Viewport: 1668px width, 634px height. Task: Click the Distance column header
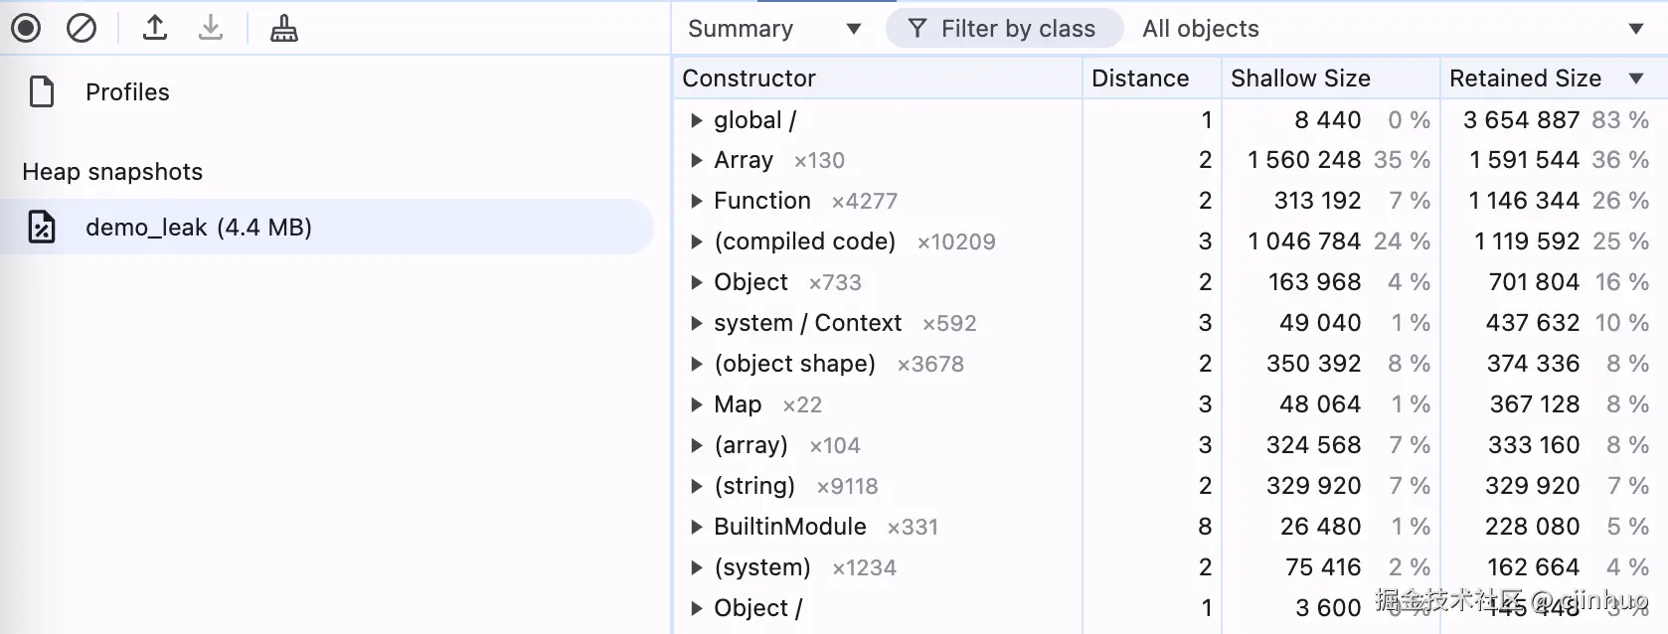[x=1140, y=78]
